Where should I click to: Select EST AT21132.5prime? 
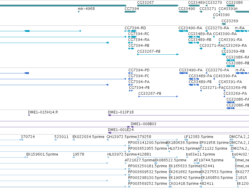[198, 151]
